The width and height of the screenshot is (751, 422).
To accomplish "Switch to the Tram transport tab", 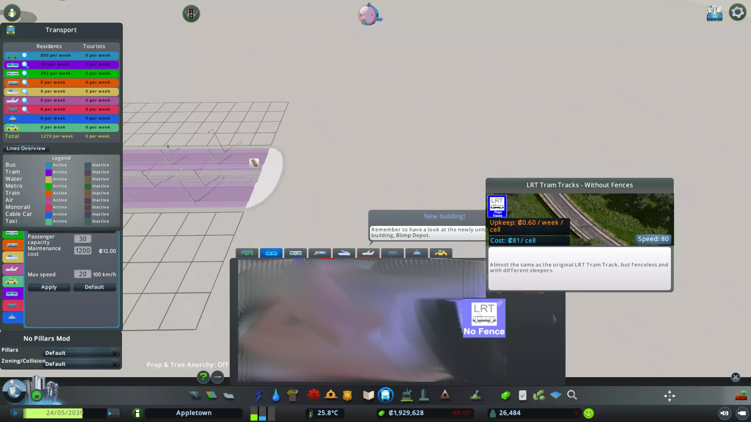I will coord(271,253).
